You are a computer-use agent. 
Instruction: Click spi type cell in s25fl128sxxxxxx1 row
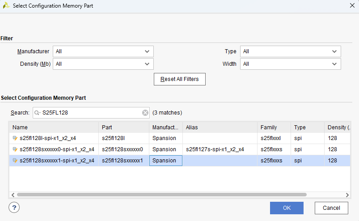(x=308, y=161)
